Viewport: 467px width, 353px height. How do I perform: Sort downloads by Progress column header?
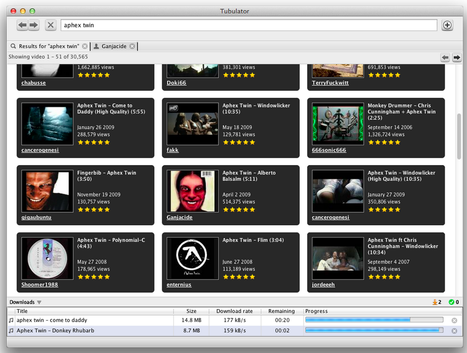tap(382, 311)
